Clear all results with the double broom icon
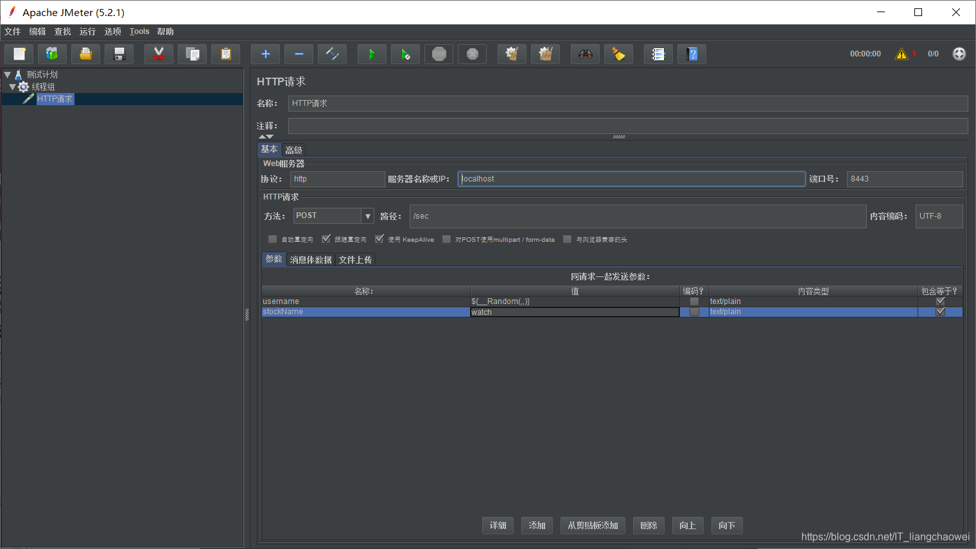This screenshot has width=976, height=549. pyautogui.click(x=545, y=55)
